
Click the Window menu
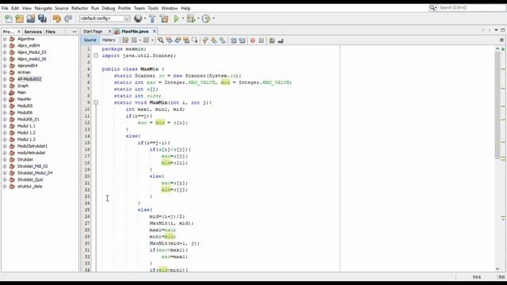pyautogui.click(x=170, y=8)
